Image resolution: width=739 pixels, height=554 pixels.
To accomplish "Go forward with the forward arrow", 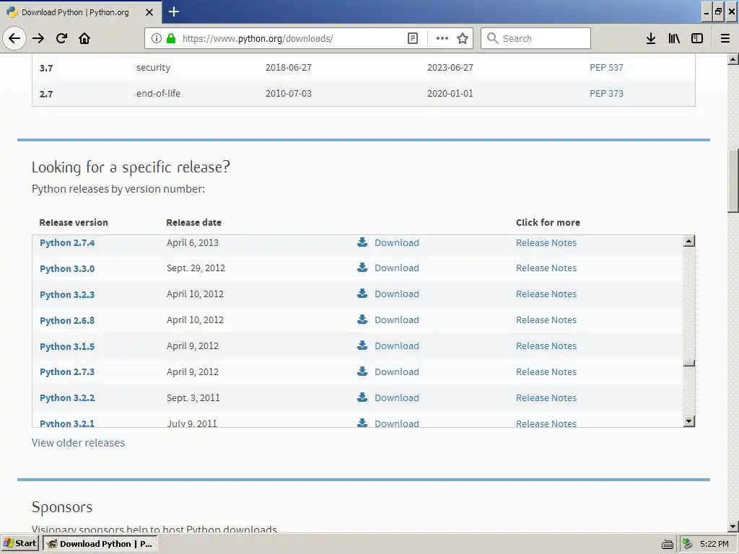I will 38,38.
